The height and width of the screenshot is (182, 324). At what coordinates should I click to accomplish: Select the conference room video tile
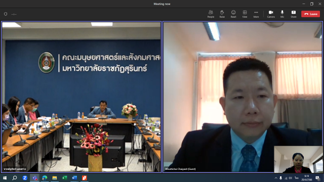pos(81,97)
